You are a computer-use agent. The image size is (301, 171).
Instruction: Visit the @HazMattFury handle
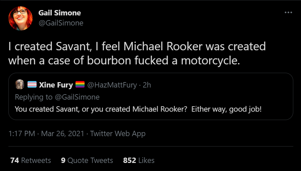click(112, 85)
